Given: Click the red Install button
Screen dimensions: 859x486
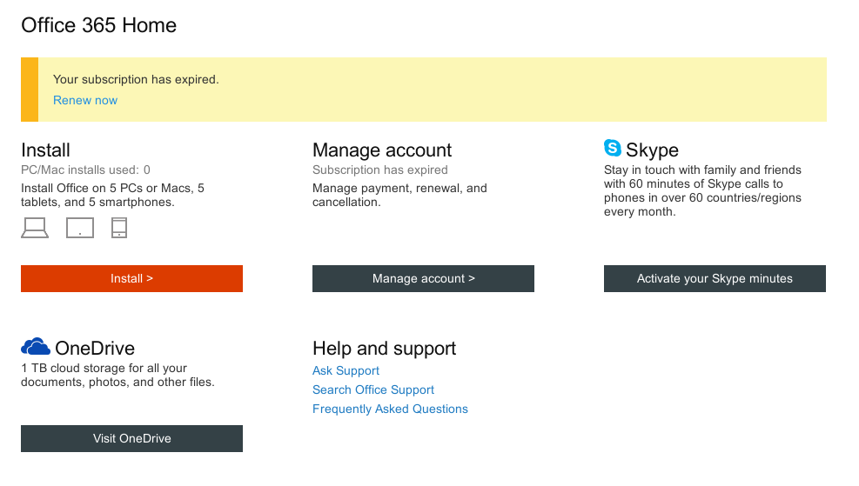Looking at the screenshot, I should [x=131, y=278].
